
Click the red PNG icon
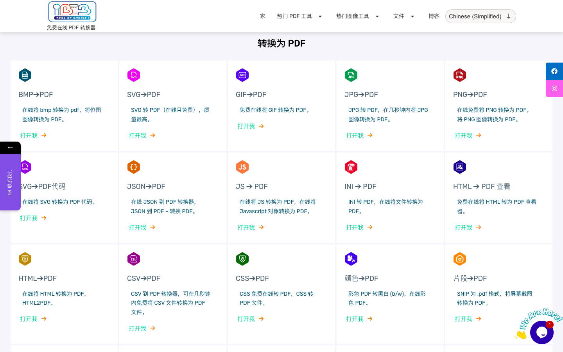point(460,75)
